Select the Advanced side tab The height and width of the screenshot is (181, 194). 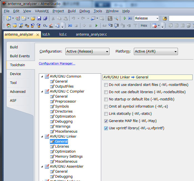(18, 92)
